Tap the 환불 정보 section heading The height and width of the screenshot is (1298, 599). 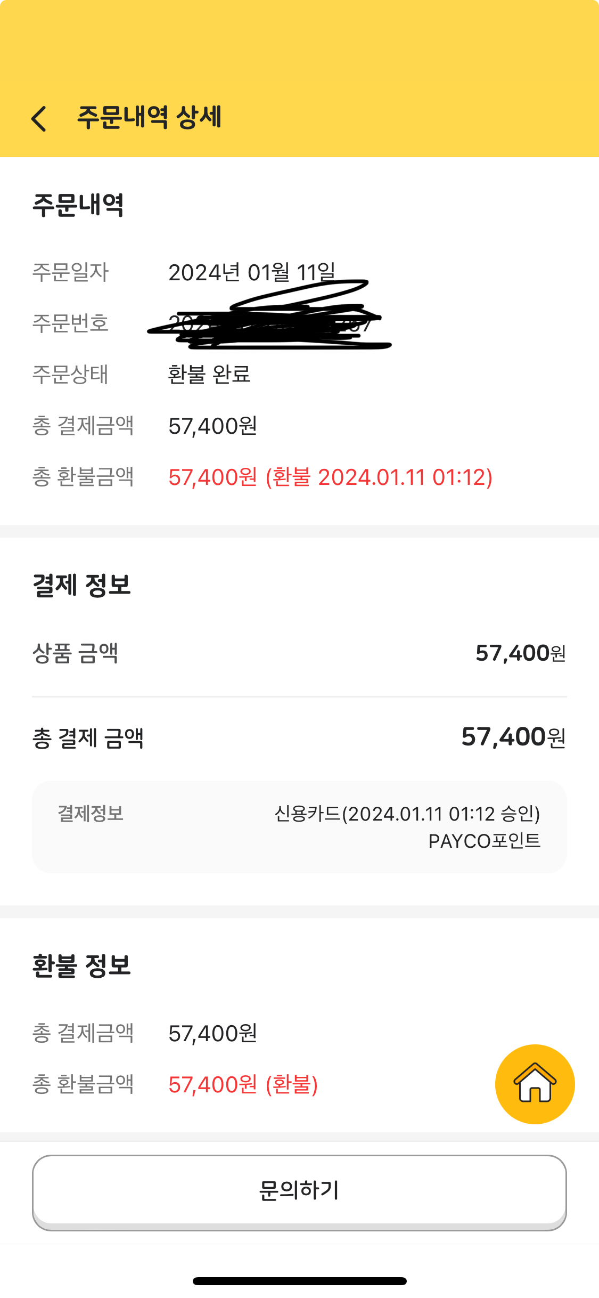click(x=81, y=966)
